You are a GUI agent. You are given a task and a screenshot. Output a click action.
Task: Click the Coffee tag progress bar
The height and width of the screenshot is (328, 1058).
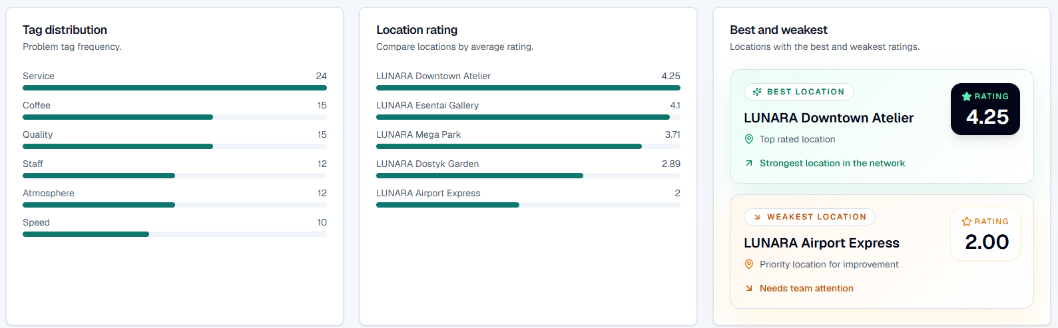174,117
